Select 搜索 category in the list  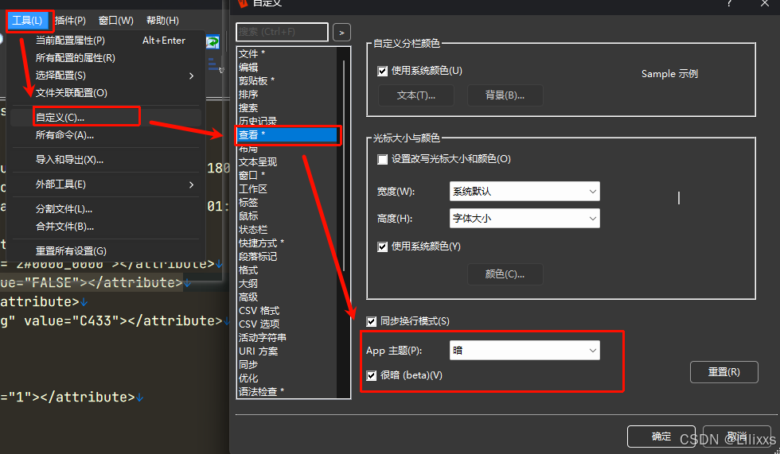pyautogui.click(x=287, y=108)
